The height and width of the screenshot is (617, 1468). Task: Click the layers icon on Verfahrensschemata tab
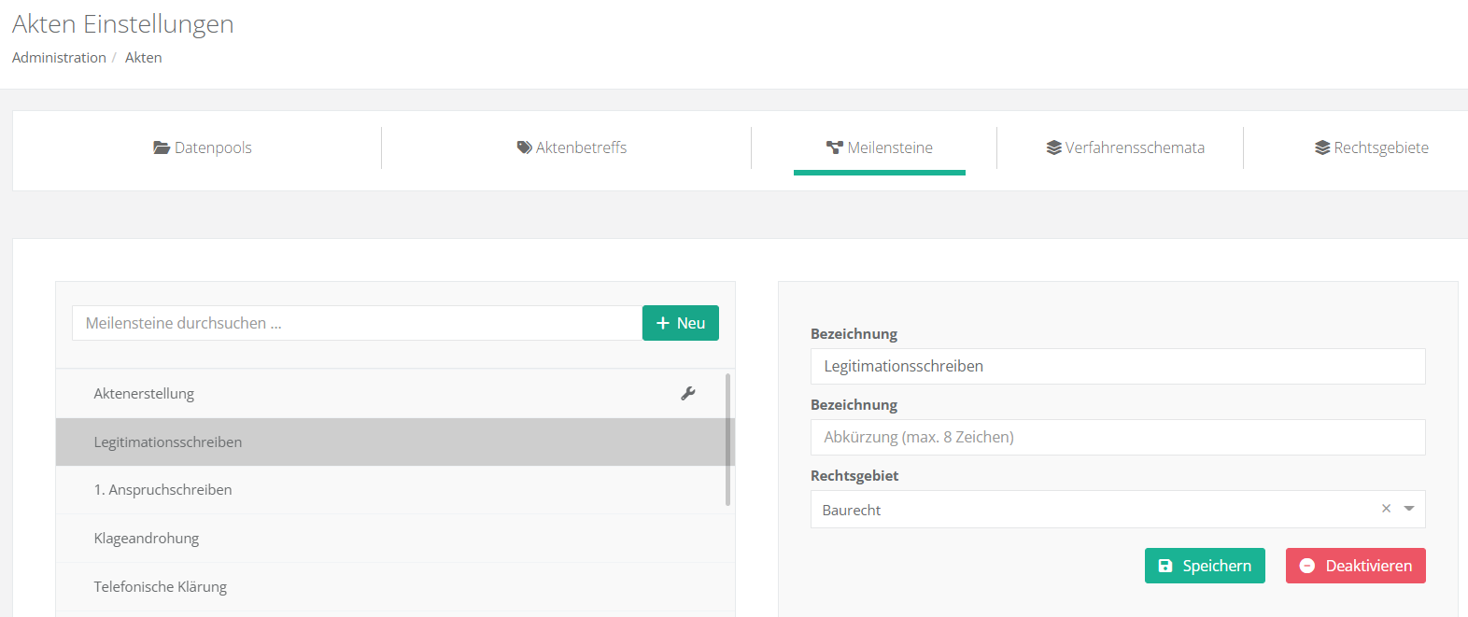point(1053,147)
